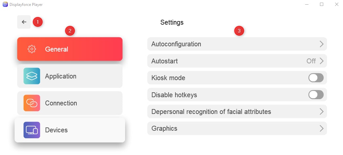
Task: Click the Application layers icon
Action: (32, 76)
